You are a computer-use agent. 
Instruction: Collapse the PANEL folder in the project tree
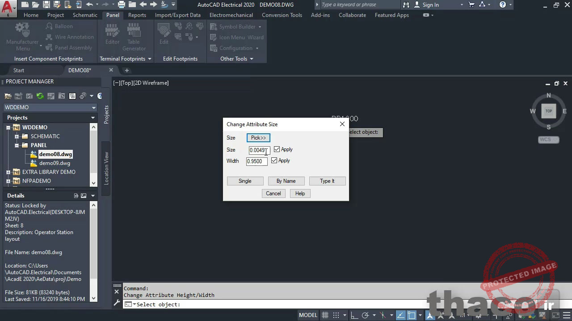(17, 145)
